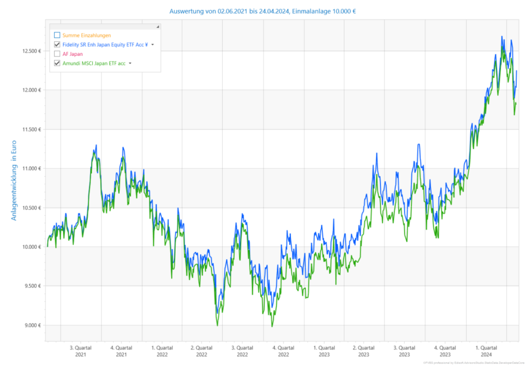
Task: Click the chart title with the date range
Action: [262, 11]
